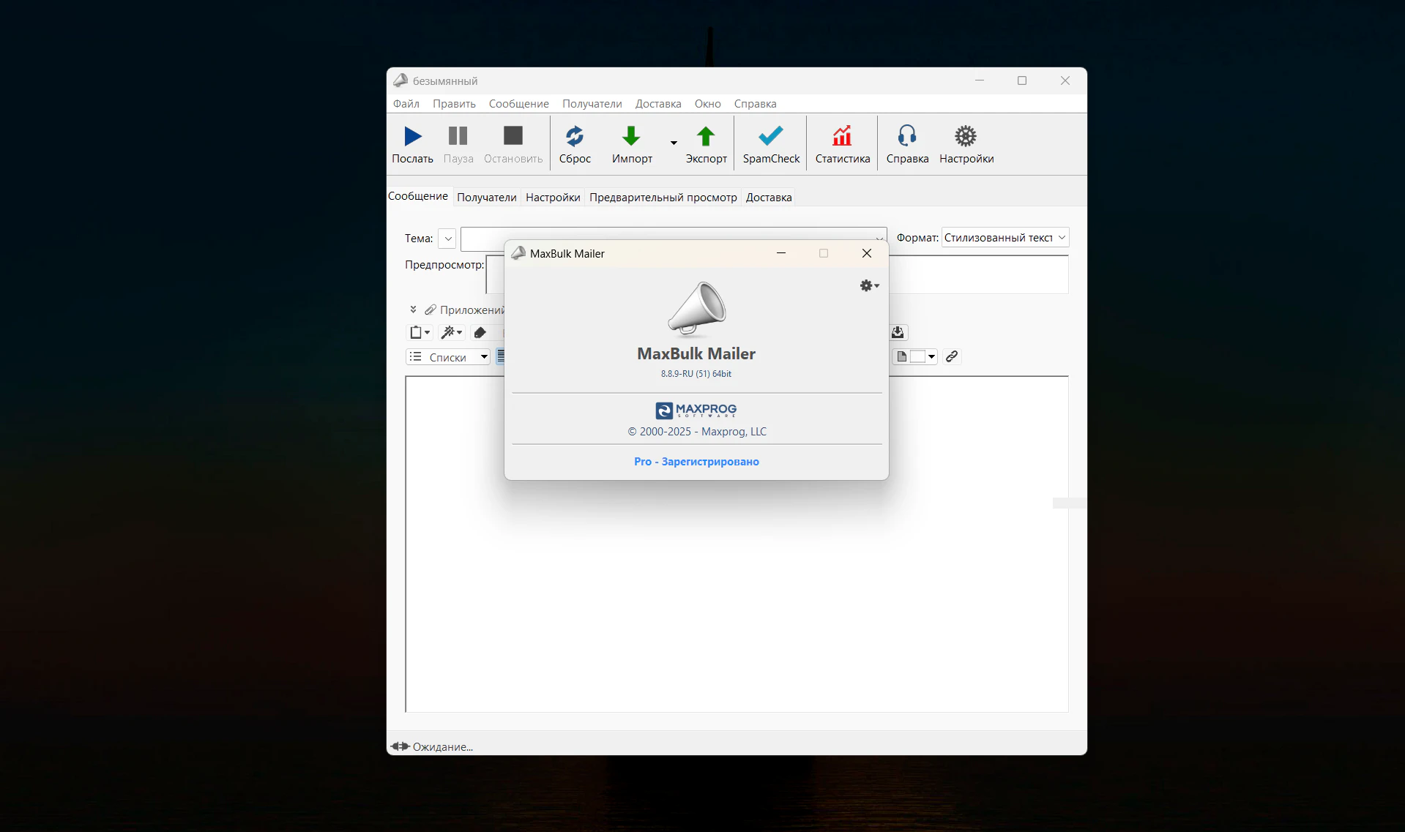Click the Pro - Зарегистрировано link
The image size is (1405, 832).
coord(696,462)
